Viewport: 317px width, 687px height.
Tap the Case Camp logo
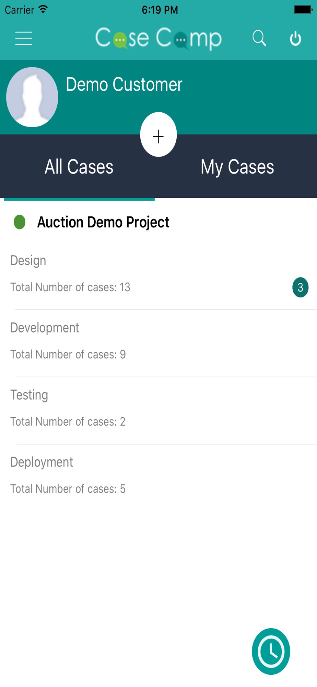click(158, 38)
